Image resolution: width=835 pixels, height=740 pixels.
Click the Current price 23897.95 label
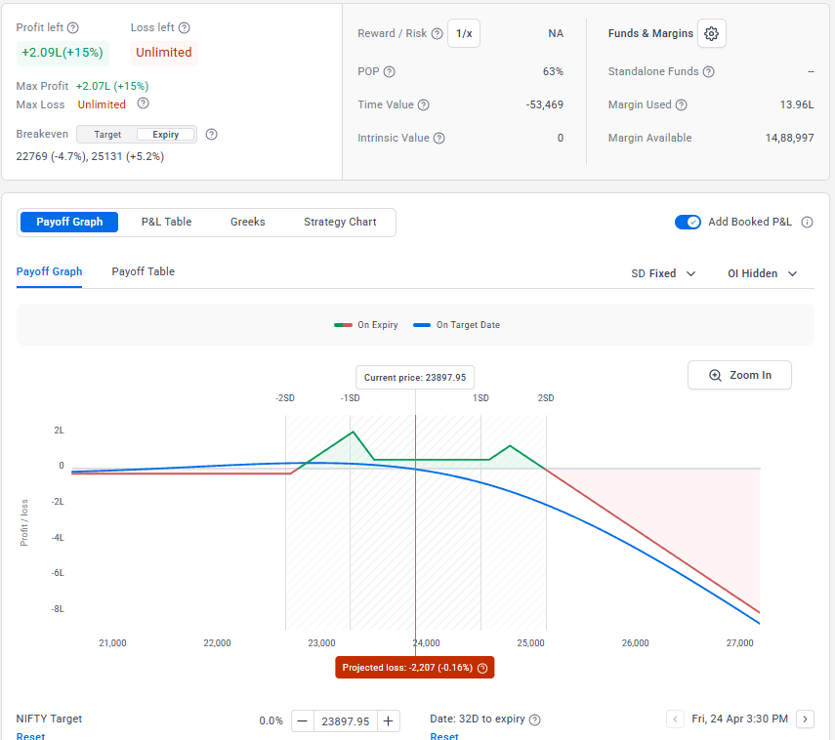coord(415,378)
